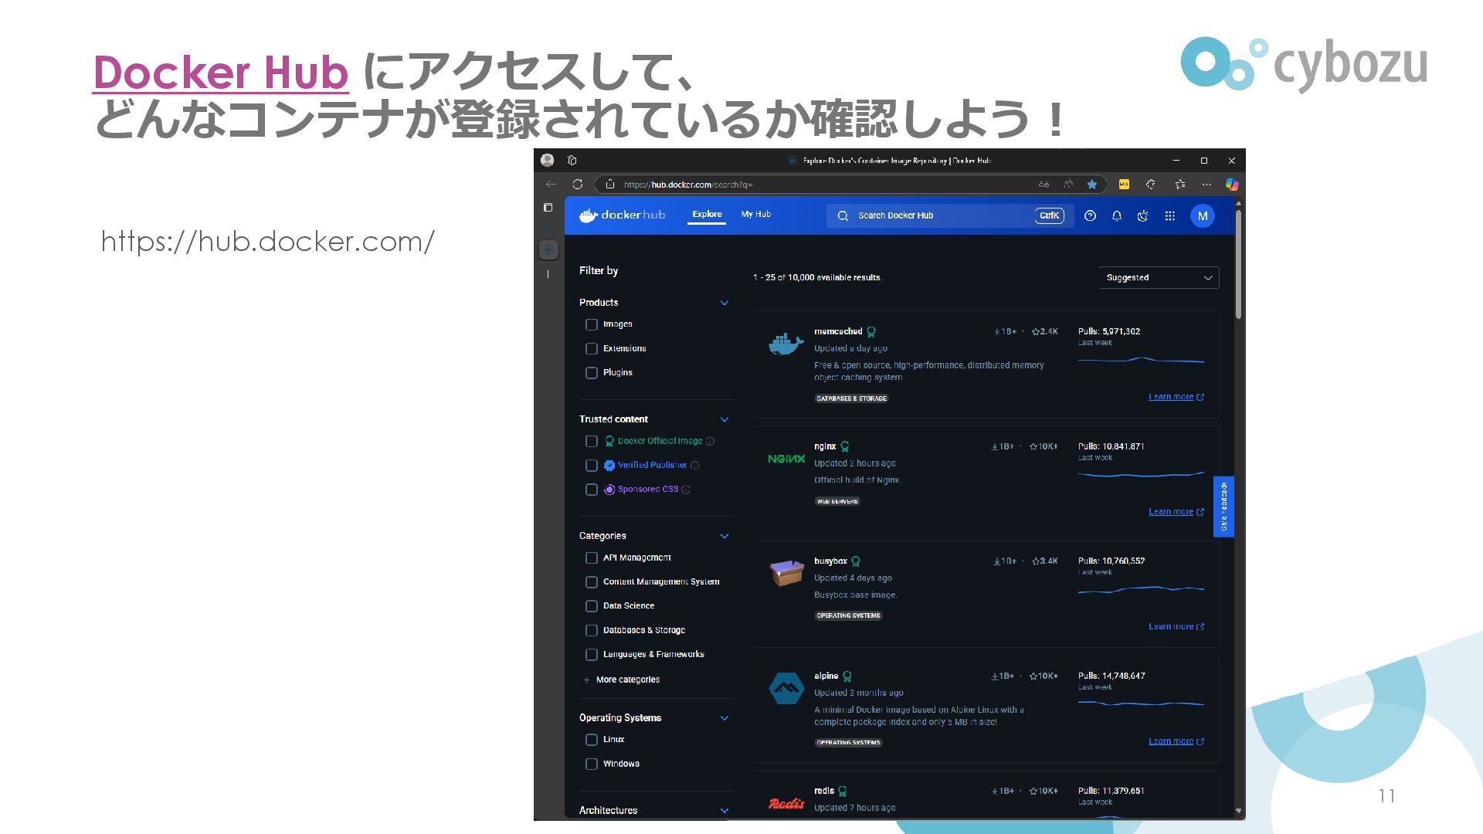
Task: Open Learn more link for nginx
Action: pyautogui.click(x=1176, y=512)
